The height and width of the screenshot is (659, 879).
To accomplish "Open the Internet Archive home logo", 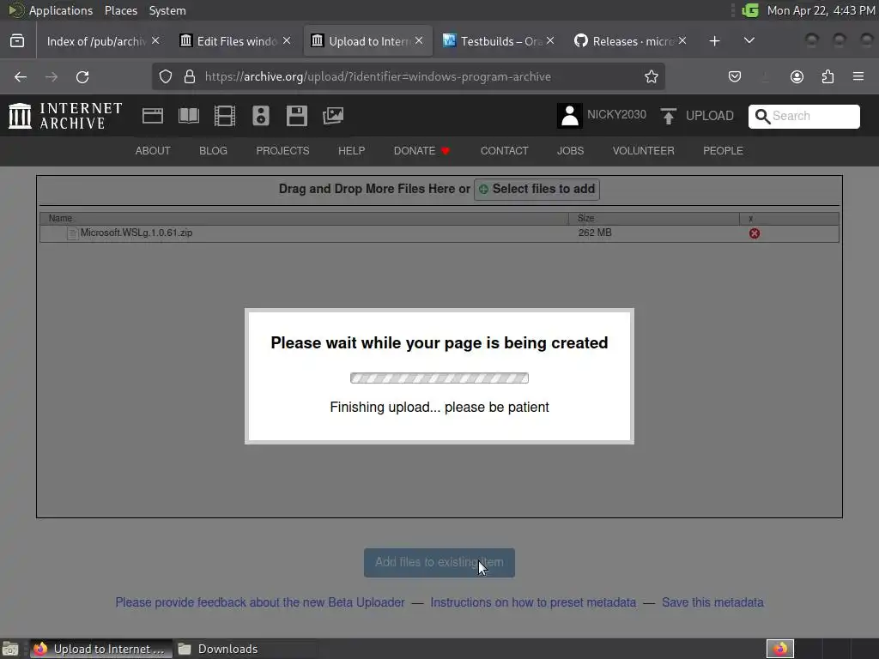I will click(65, 116).
